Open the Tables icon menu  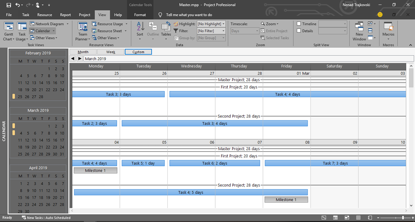click(x=166, y=27)
